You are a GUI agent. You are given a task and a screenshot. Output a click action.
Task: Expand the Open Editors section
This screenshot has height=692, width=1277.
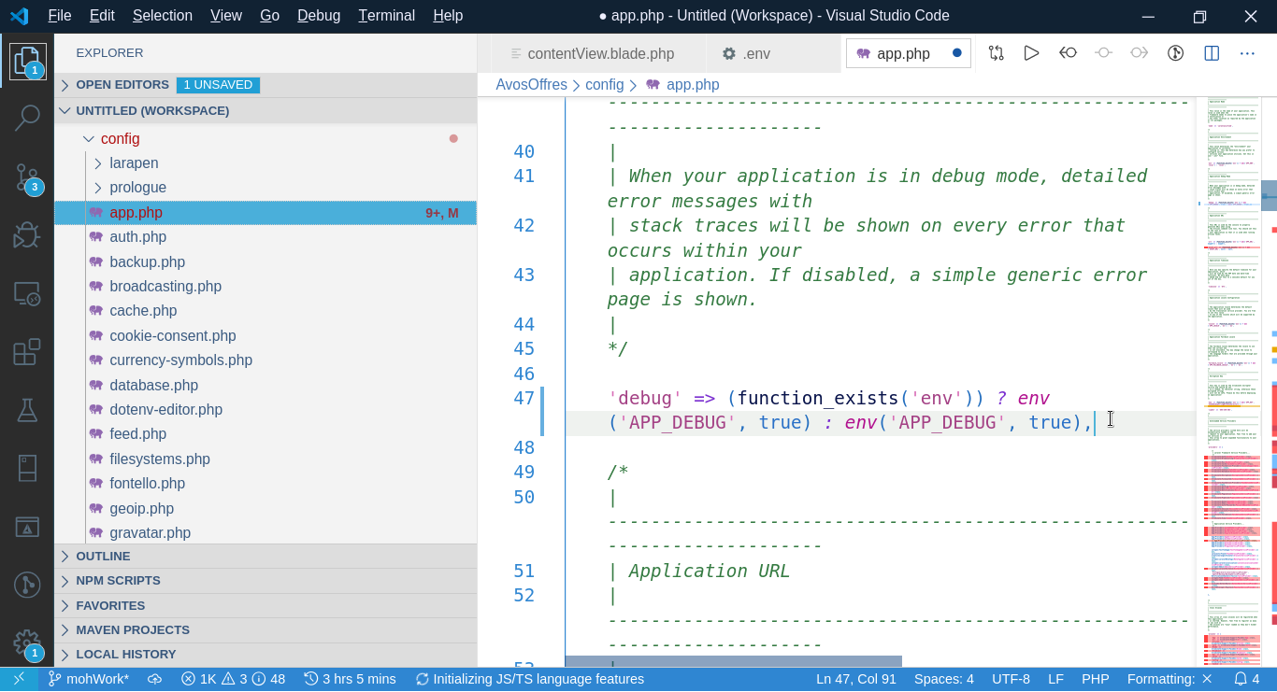(x=265, y=85)
